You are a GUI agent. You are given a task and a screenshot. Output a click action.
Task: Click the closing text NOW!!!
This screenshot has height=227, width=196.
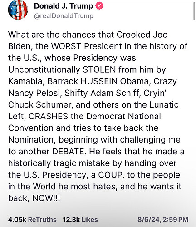pyautogui.click(x=46, y=198)
